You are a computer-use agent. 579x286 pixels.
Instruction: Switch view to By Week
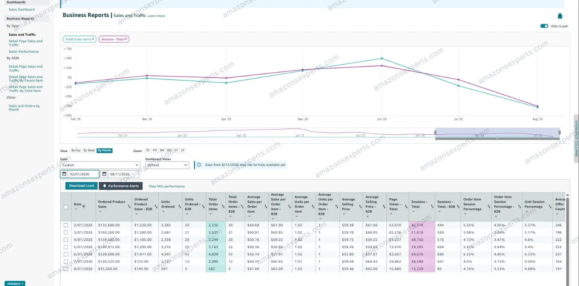[x=89, y=151]
